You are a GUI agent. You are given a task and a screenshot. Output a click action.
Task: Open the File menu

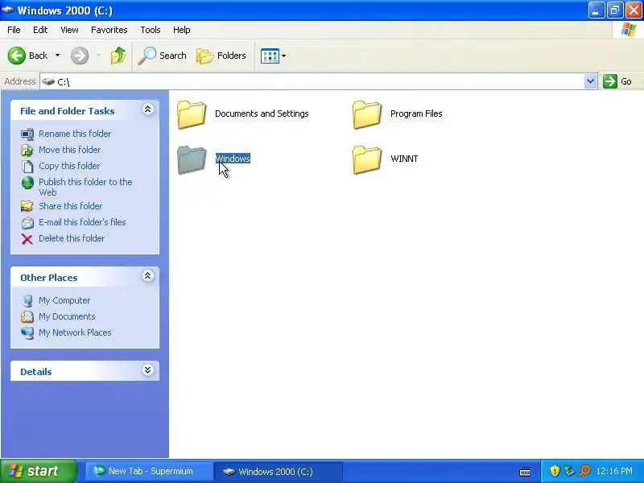point(14,30)
